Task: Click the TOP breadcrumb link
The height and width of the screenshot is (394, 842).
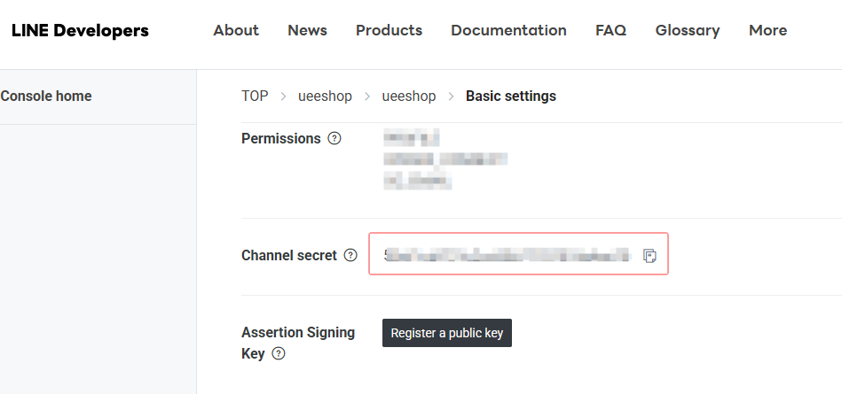Action: click(x=255, y=97)
